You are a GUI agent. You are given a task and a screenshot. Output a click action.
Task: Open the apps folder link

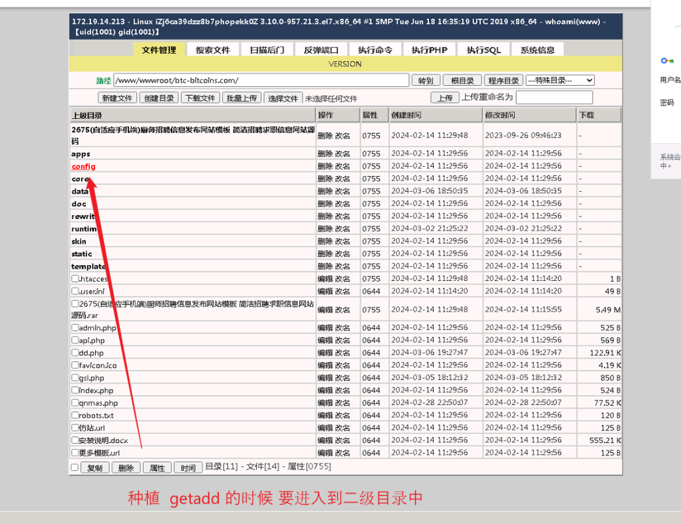tap(80, 153)
